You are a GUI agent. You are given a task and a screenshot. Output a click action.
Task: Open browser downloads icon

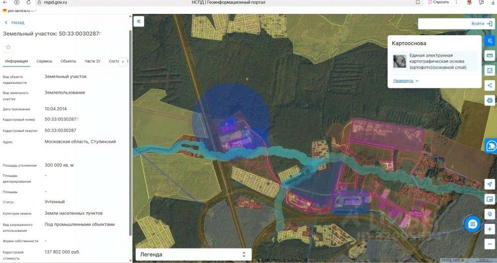click(x=493, y=2)
